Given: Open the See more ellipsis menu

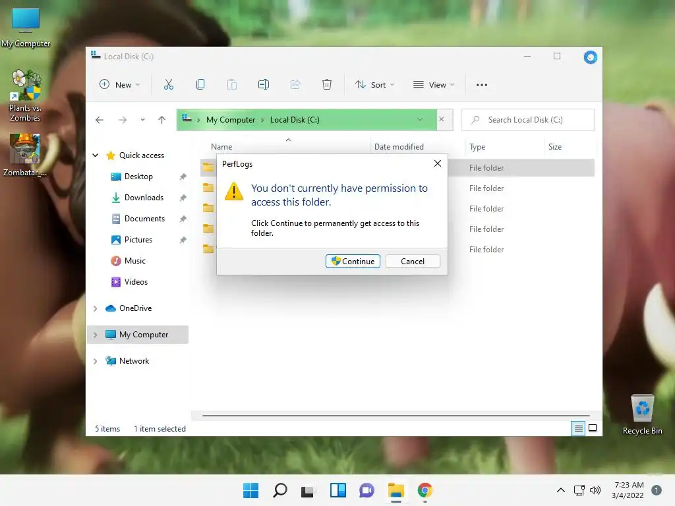Looking at the screenshot, I should 482,85.
